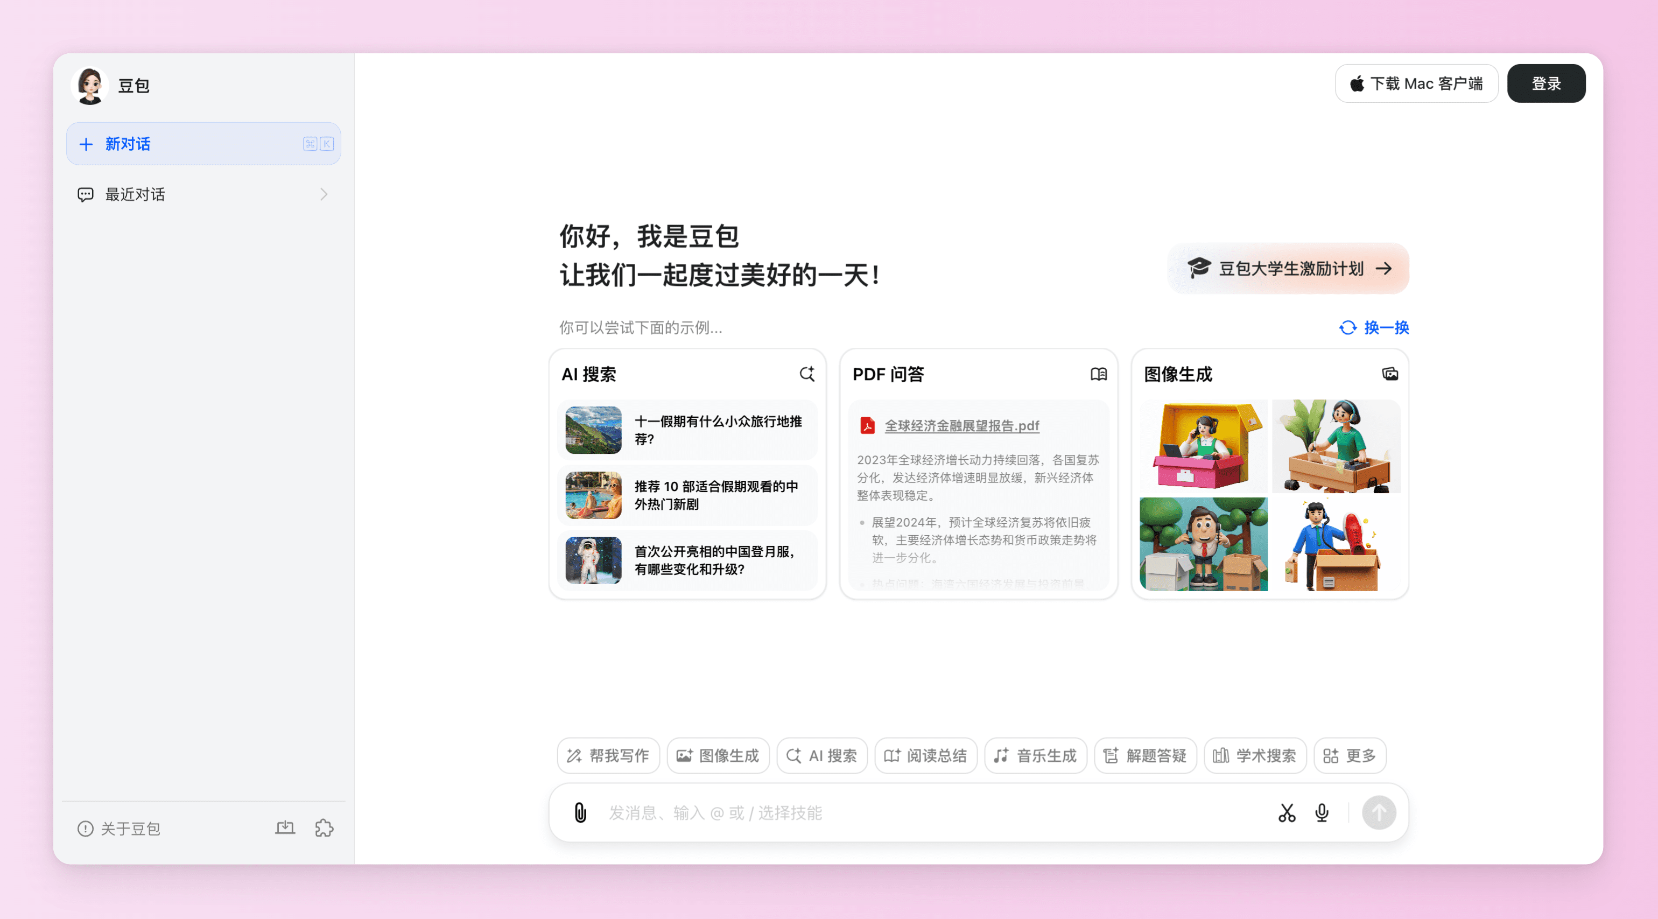The image size is (1658, 919).
Task: Select the 帮我写作 skill chip
Action: 608,755
